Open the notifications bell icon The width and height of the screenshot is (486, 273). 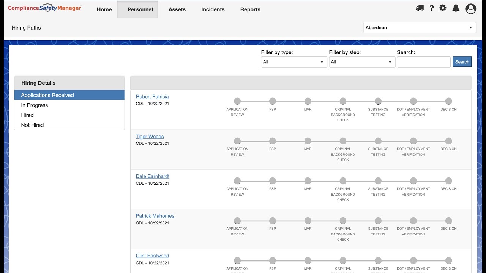tap(456, 8)
